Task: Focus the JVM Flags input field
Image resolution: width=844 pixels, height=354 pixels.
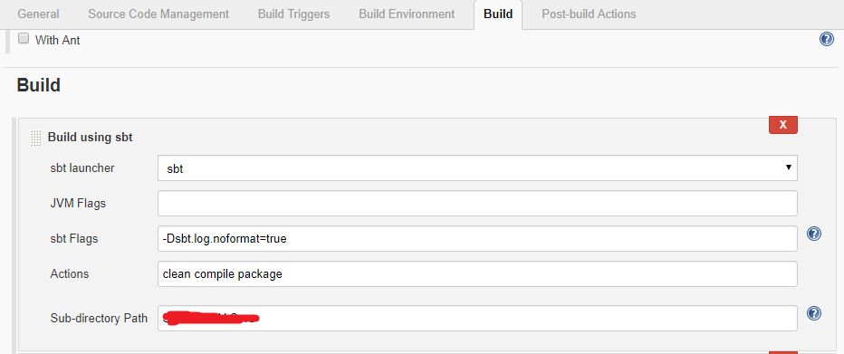Action: (477, 204)
